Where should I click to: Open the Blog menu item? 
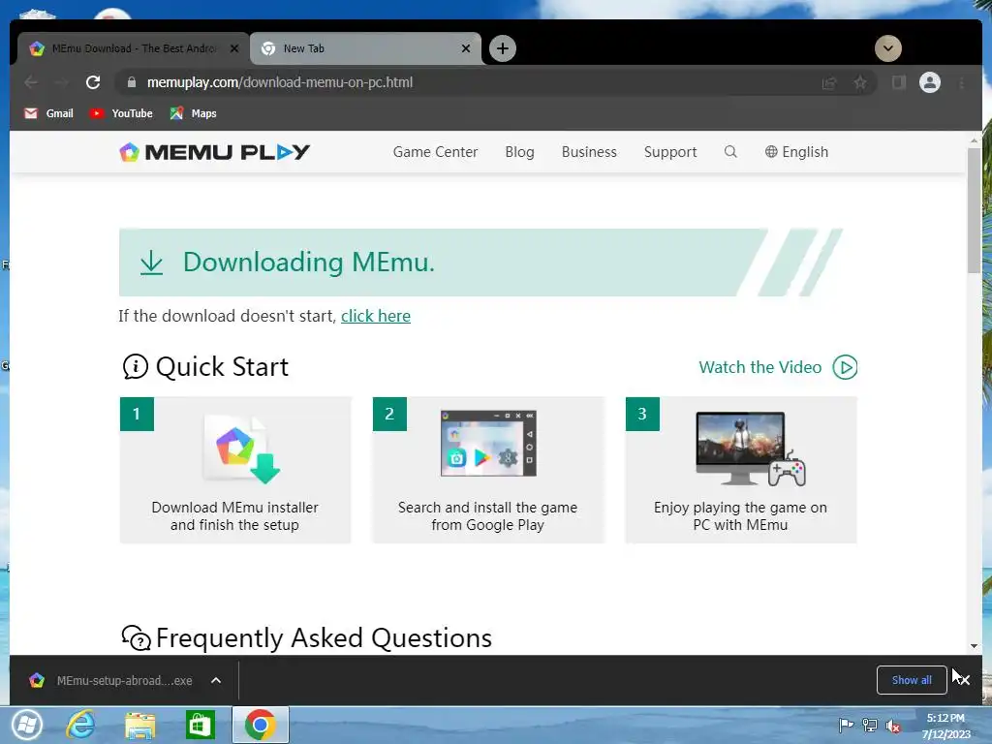(x=519, y=152)
